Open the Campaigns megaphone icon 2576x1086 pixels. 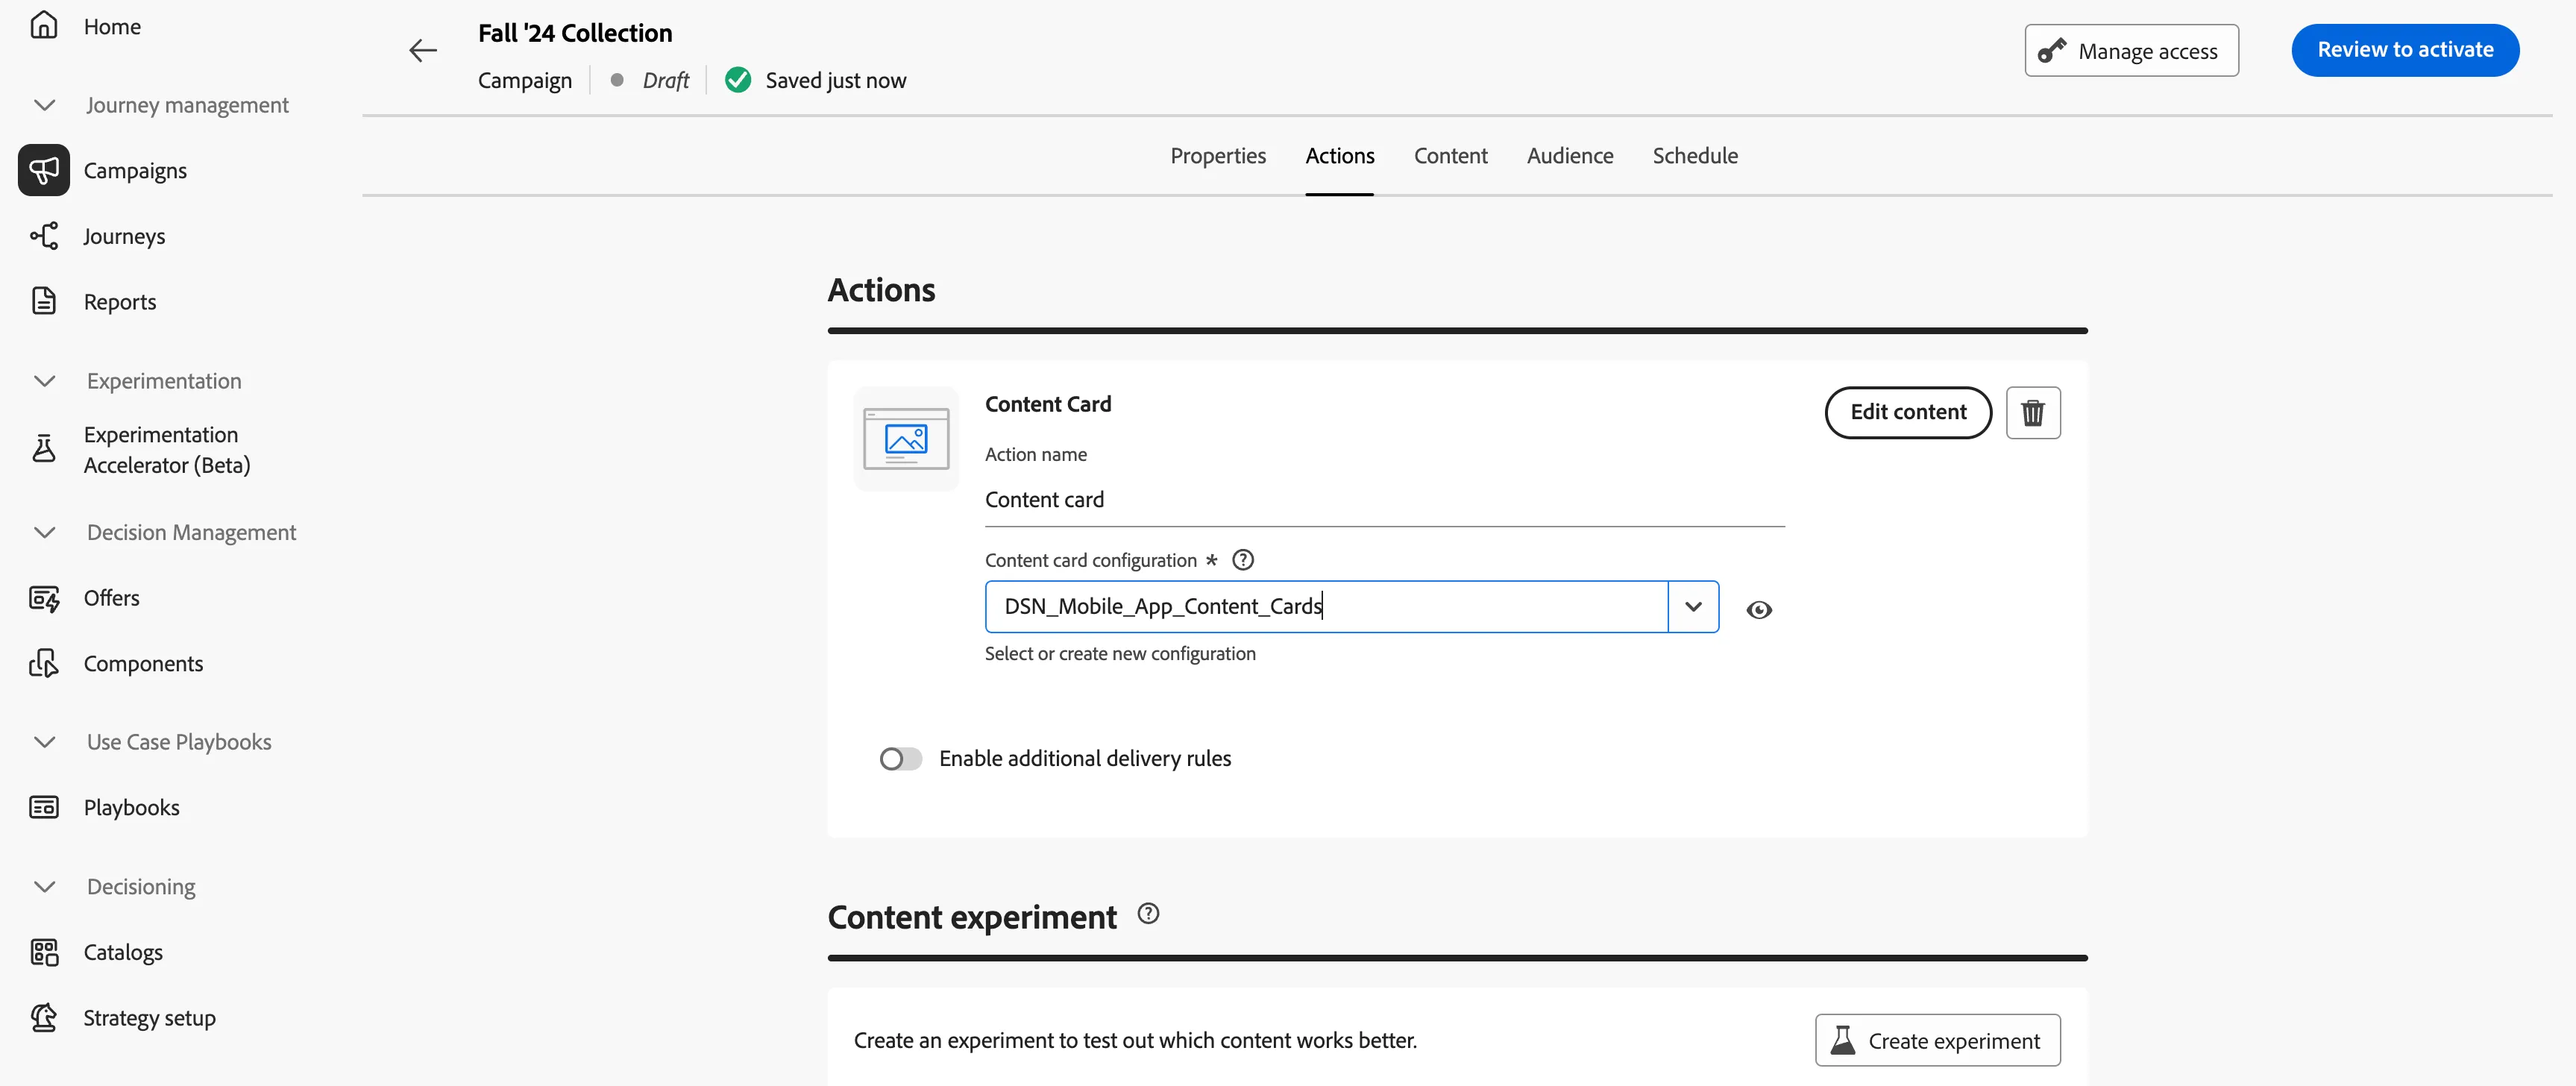point(44,170)
